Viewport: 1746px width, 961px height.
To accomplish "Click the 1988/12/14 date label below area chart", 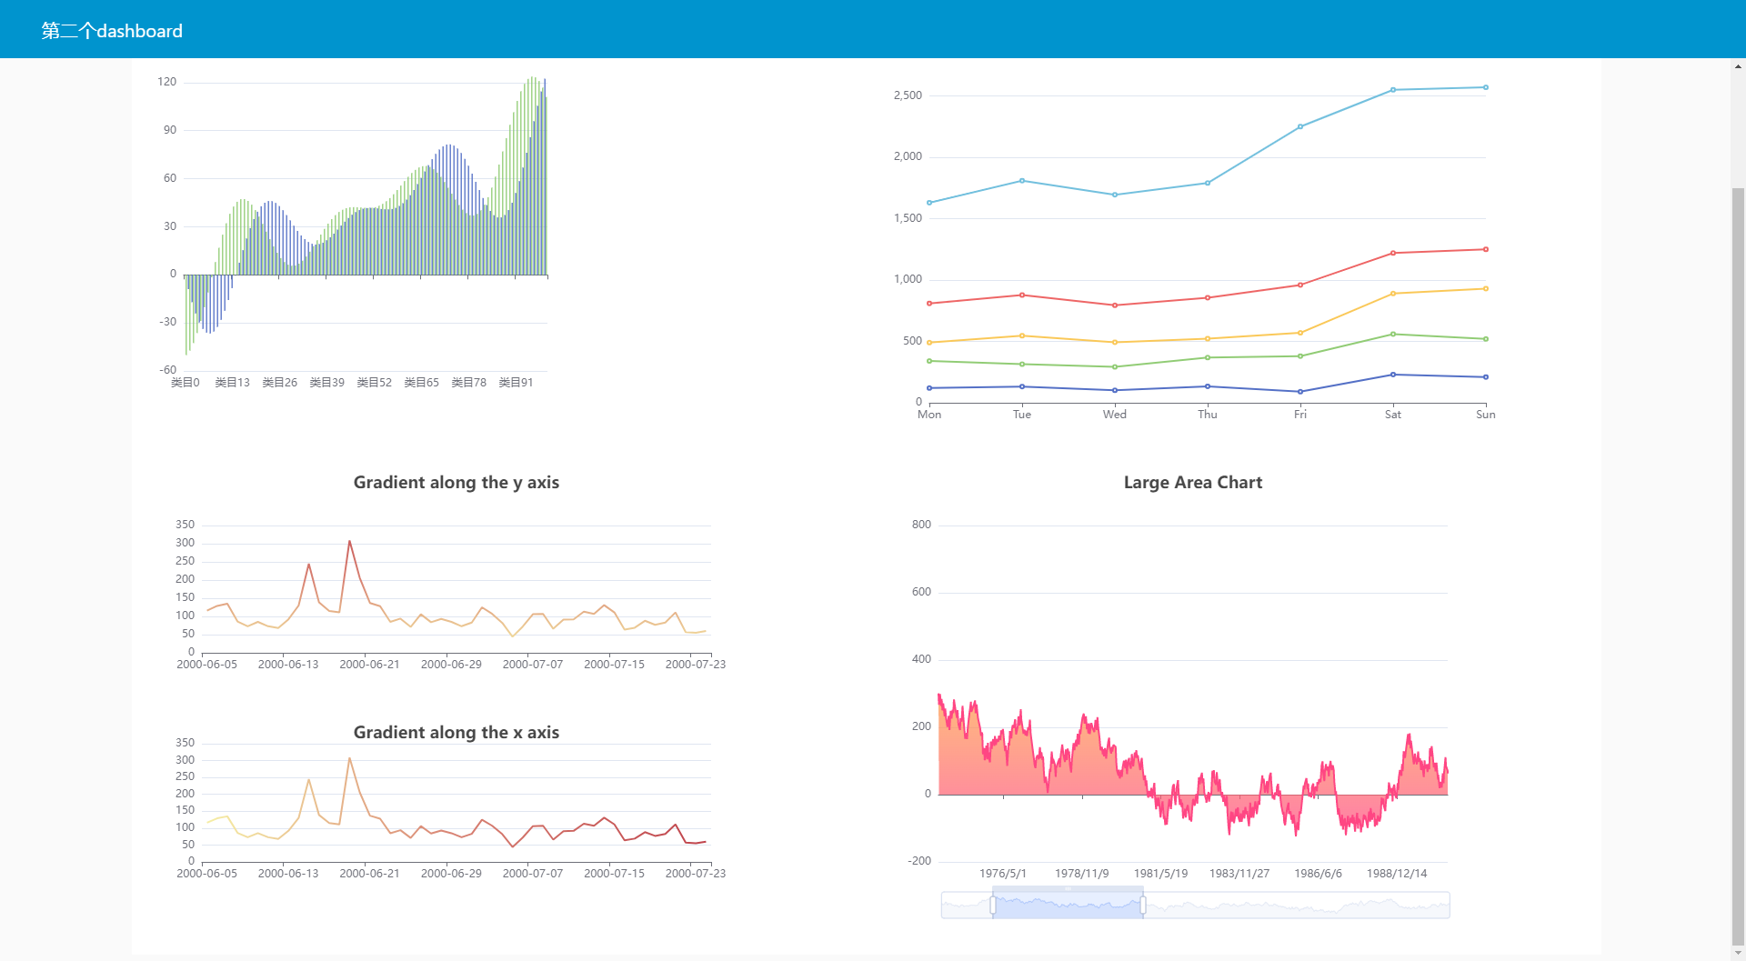I will pyautogui.click(x=1399, y=873).
